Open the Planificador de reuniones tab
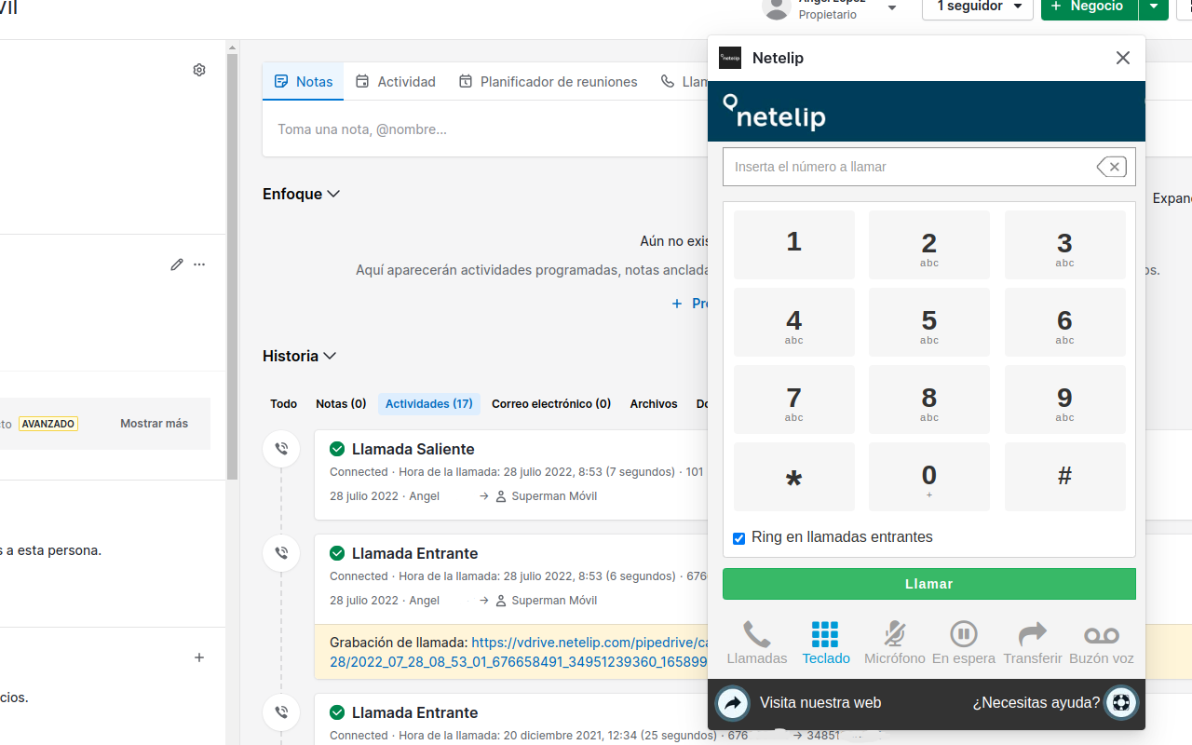This screenshot has width=1192, height=745. coord(549,82)
